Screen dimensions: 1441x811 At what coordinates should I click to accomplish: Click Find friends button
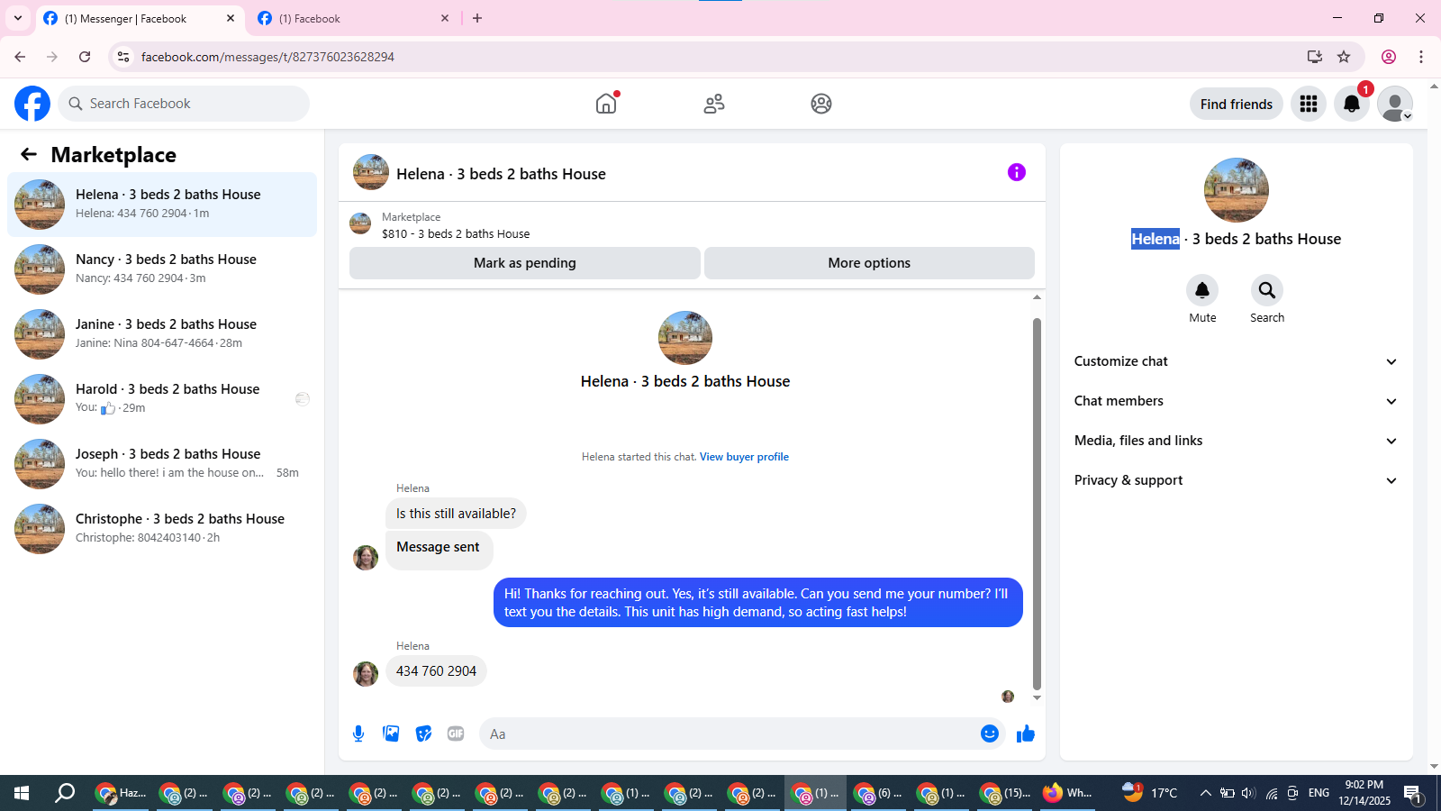1237,104
